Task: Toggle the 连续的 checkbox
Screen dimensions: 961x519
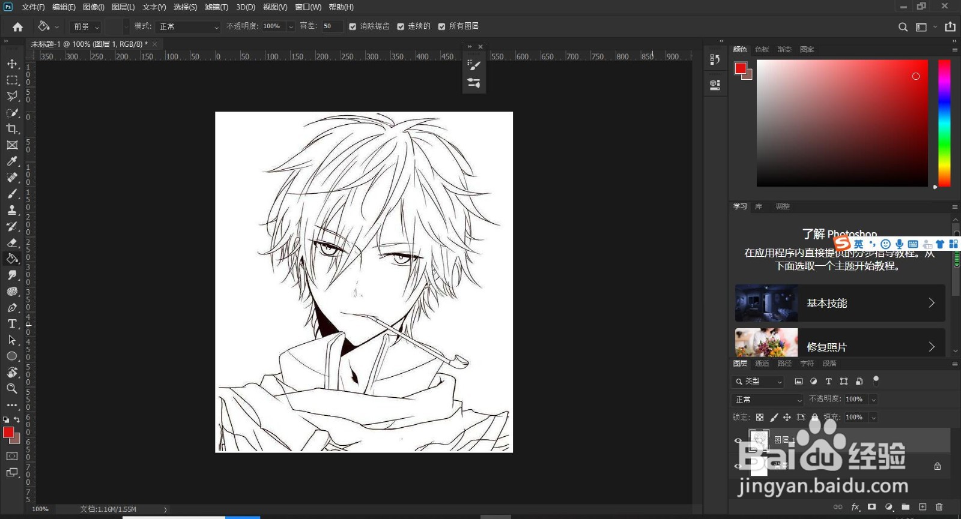Action: 401,26
